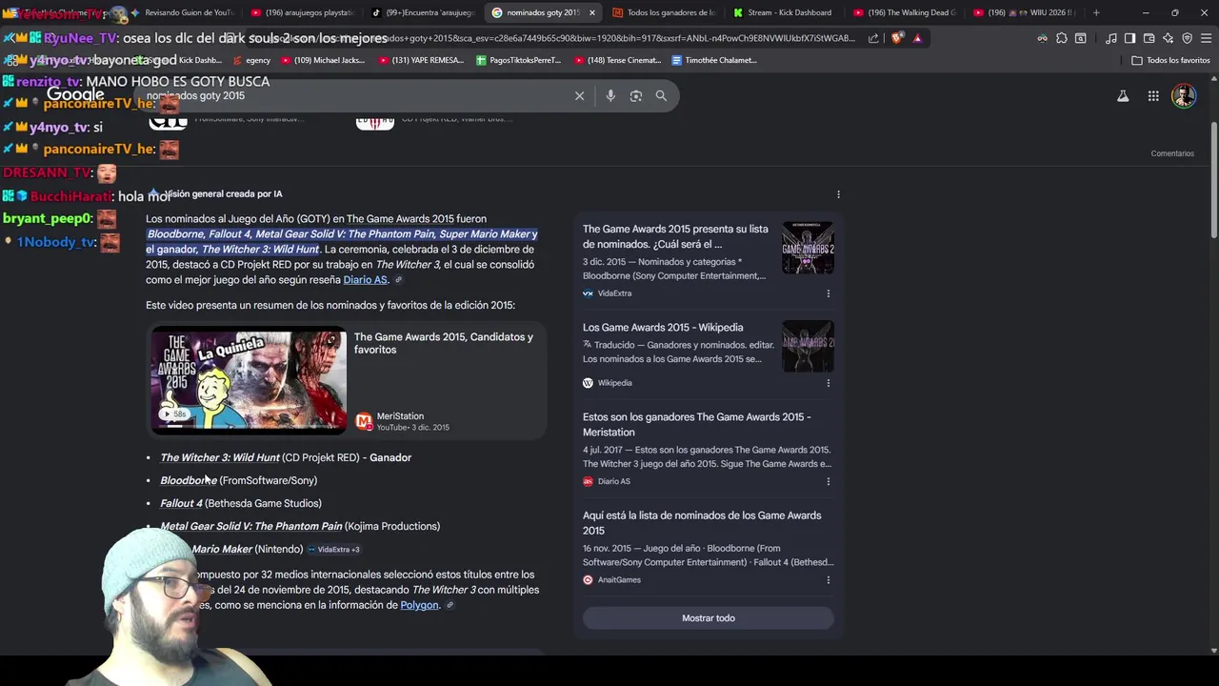Switch to 'WIIU 2026' YouTube tab
Image resolution: width=1219 pixels, height=686 pixels.
point(1025,12)
